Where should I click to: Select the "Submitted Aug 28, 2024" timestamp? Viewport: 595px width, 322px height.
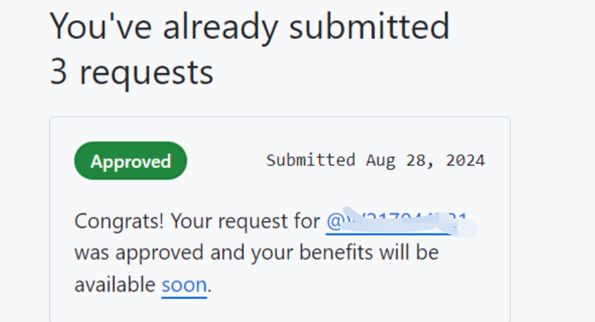tap(376, 161)
